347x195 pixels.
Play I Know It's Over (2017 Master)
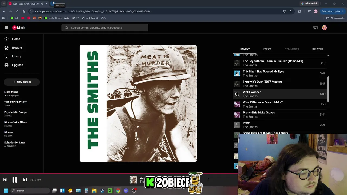280,84
